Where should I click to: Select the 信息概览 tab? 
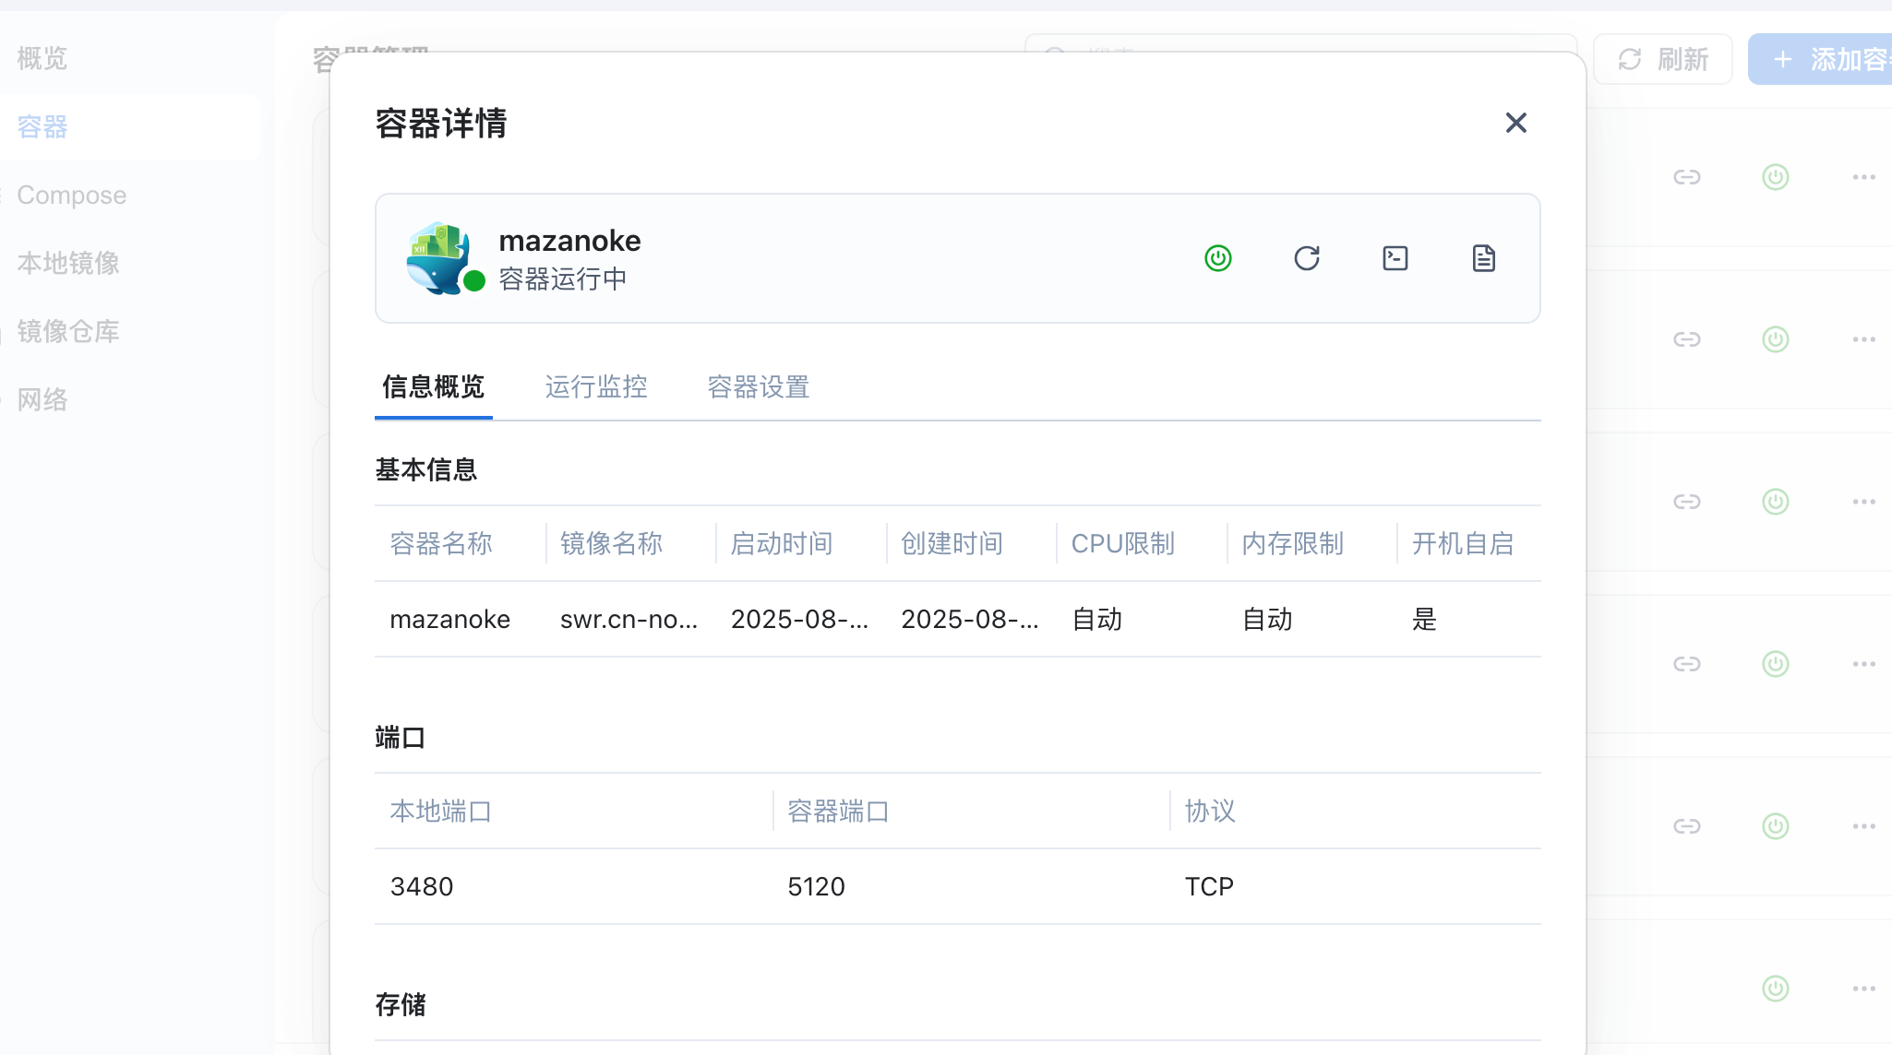[434, 386]
